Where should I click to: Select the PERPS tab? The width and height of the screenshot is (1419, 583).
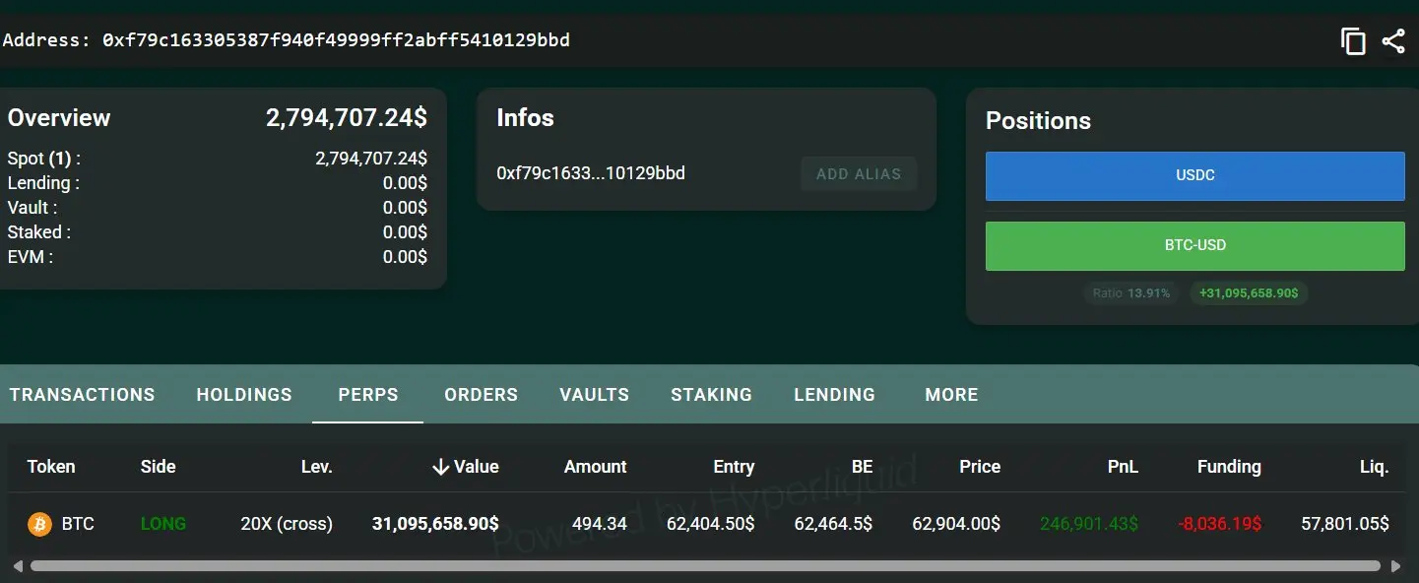pos(368,395)
